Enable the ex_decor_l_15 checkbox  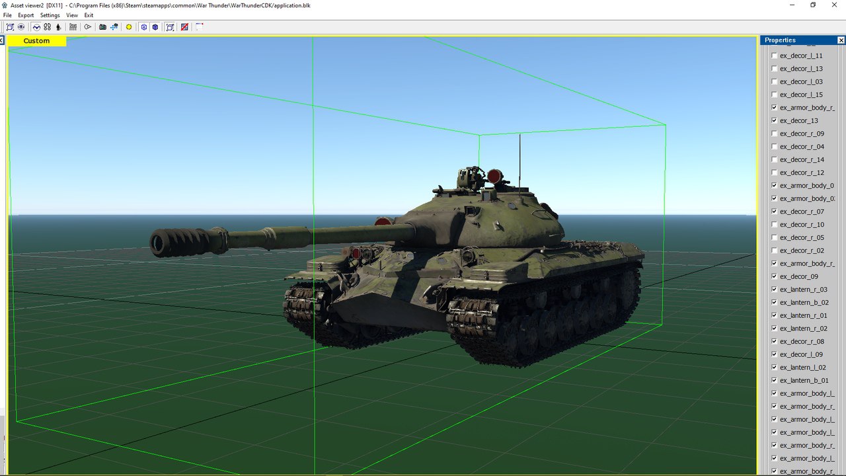tap(775, 95)
